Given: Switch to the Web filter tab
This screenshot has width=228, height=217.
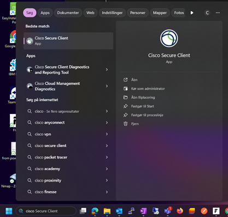Looking at the screenshot, I should pos(90,13).
